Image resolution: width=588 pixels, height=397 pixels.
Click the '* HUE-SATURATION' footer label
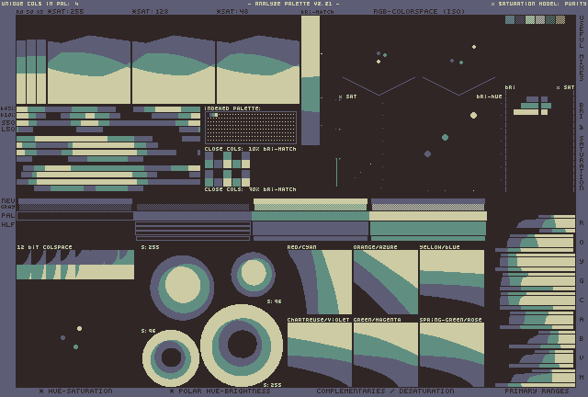(x=75, y=391)
